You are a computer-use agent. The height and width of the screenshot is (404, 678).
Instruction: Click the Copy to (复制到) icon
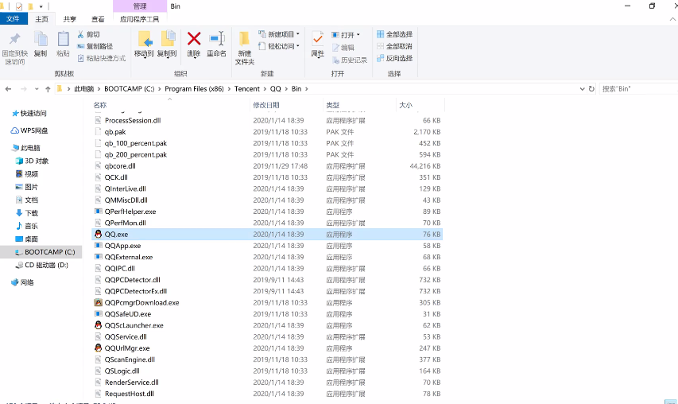point(167,44)
